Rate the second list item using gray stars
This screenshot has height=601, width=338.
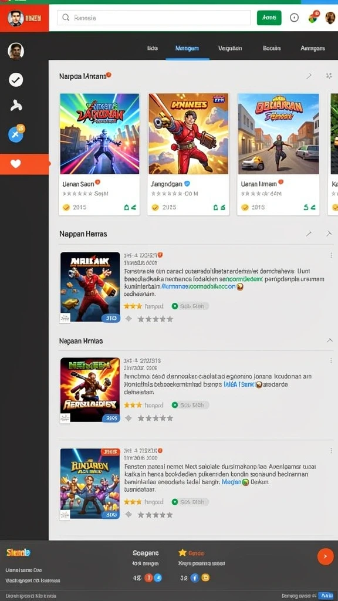click(x=155, y=418)
